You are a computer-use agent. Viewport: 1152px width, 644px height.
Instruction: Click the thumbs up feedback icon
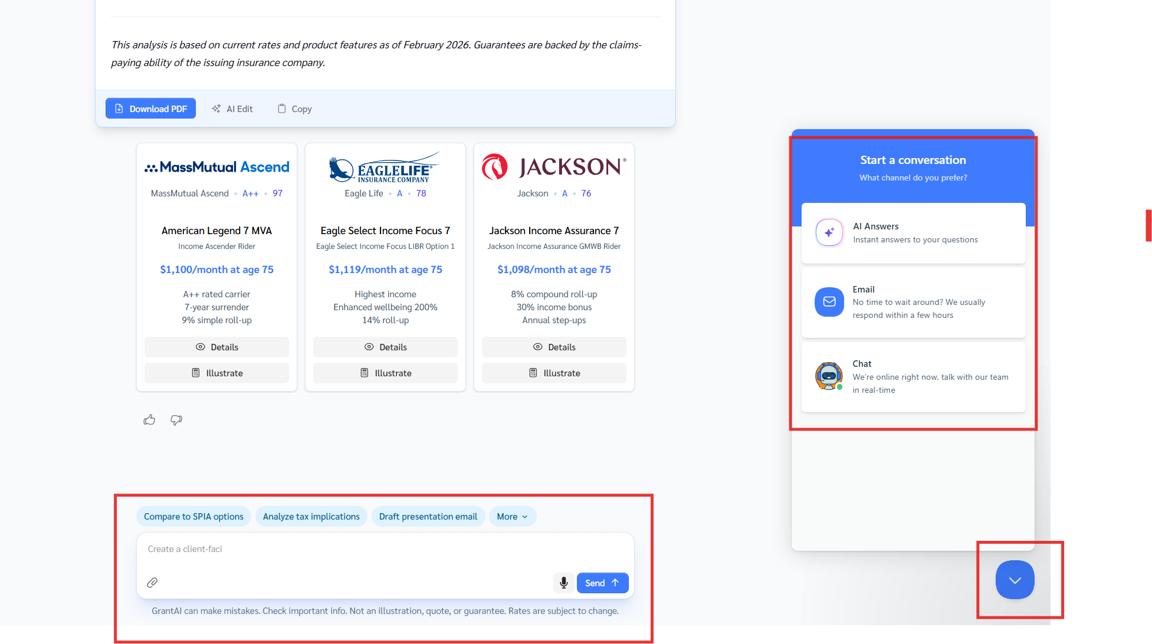click(x=149, y=420)
